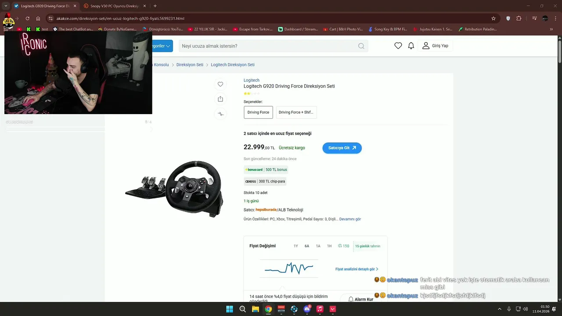
Task: Show the 15 günlük tahmin forecast
Action: (367, 246)
